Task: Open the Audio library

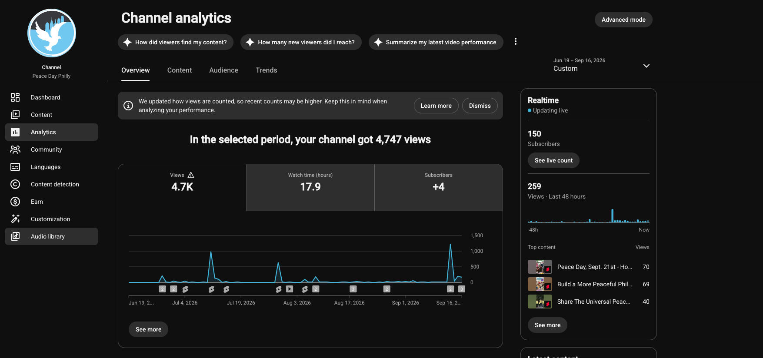Action: point(51,236)
